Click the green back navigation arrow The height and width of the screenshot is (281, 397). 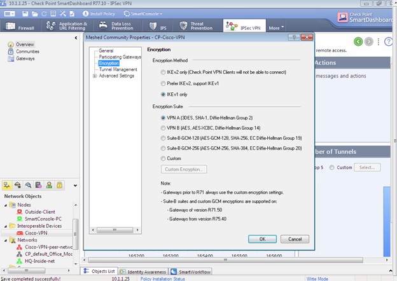(x=358, y=41)
